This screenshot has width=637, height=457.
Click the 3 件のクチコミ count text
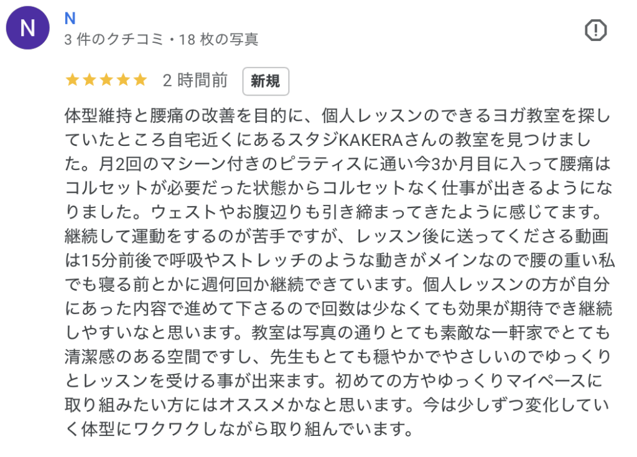(114, 39)
